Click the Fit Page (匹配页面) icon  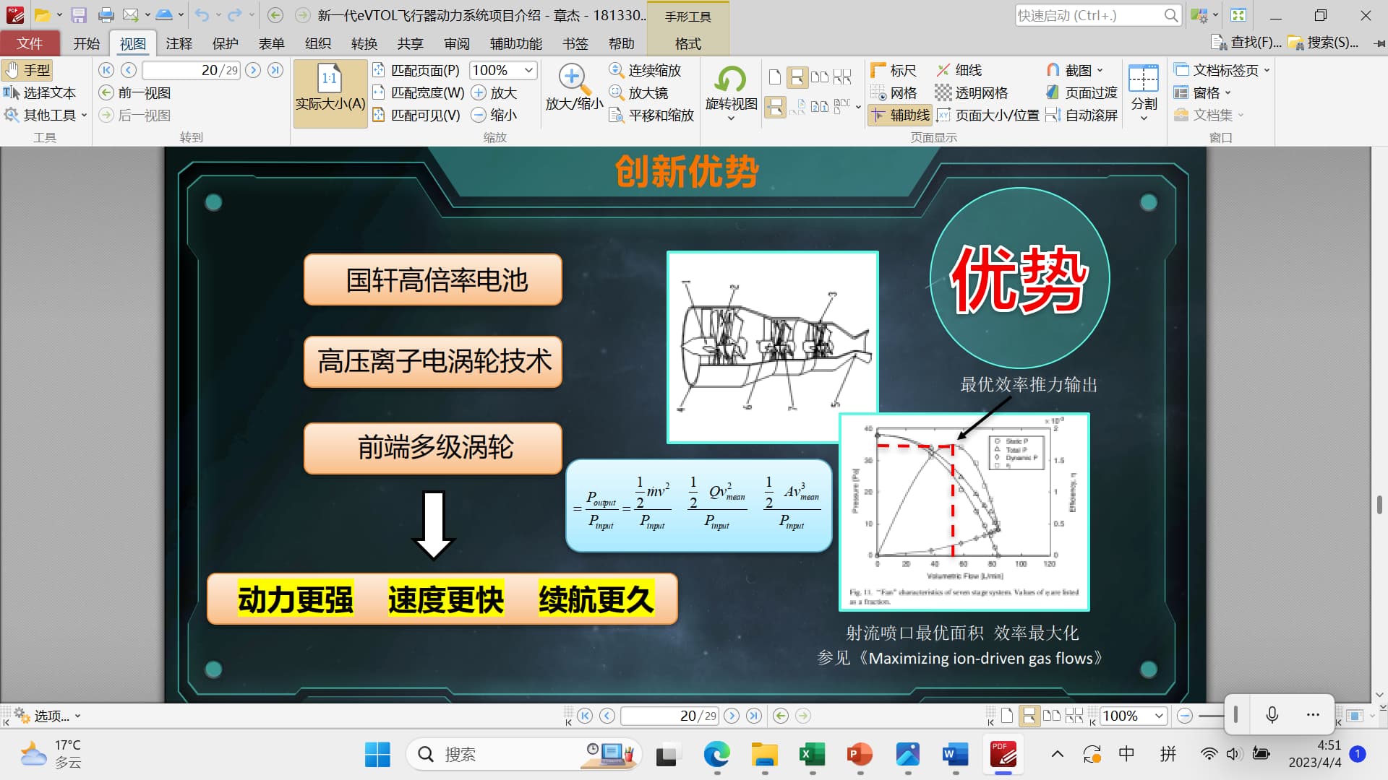(x=379, y=70)
